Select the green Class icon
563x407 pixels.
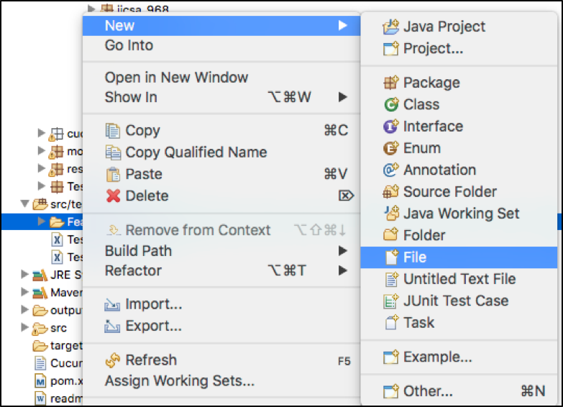tap(391, 104)
